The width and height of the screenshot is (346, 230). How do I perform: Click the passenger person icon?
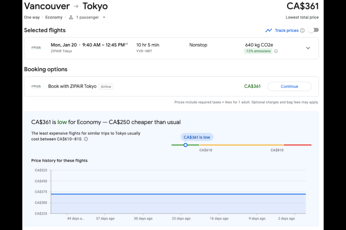click(71, 17)
